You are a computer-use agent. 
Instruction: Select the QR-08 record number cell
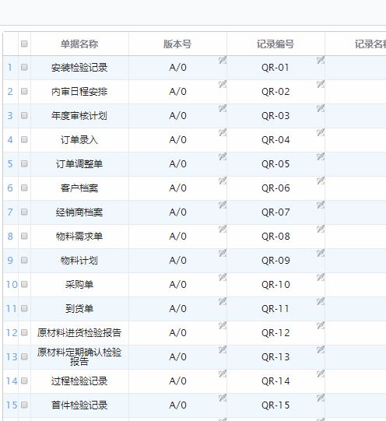coord(275,237)
